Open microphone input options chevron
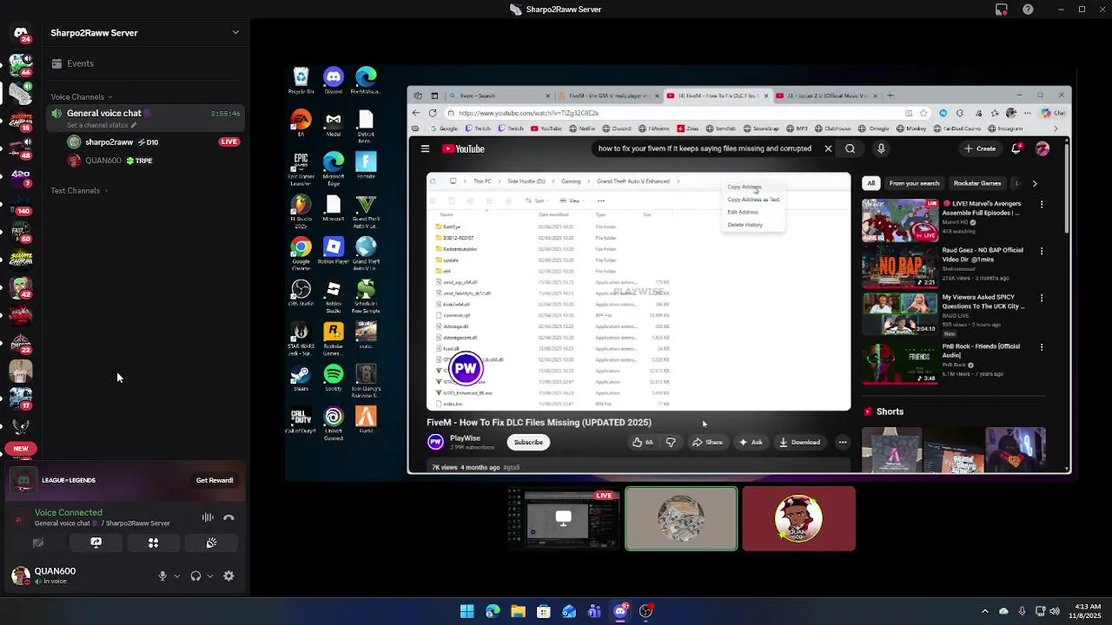 [177, 576]
